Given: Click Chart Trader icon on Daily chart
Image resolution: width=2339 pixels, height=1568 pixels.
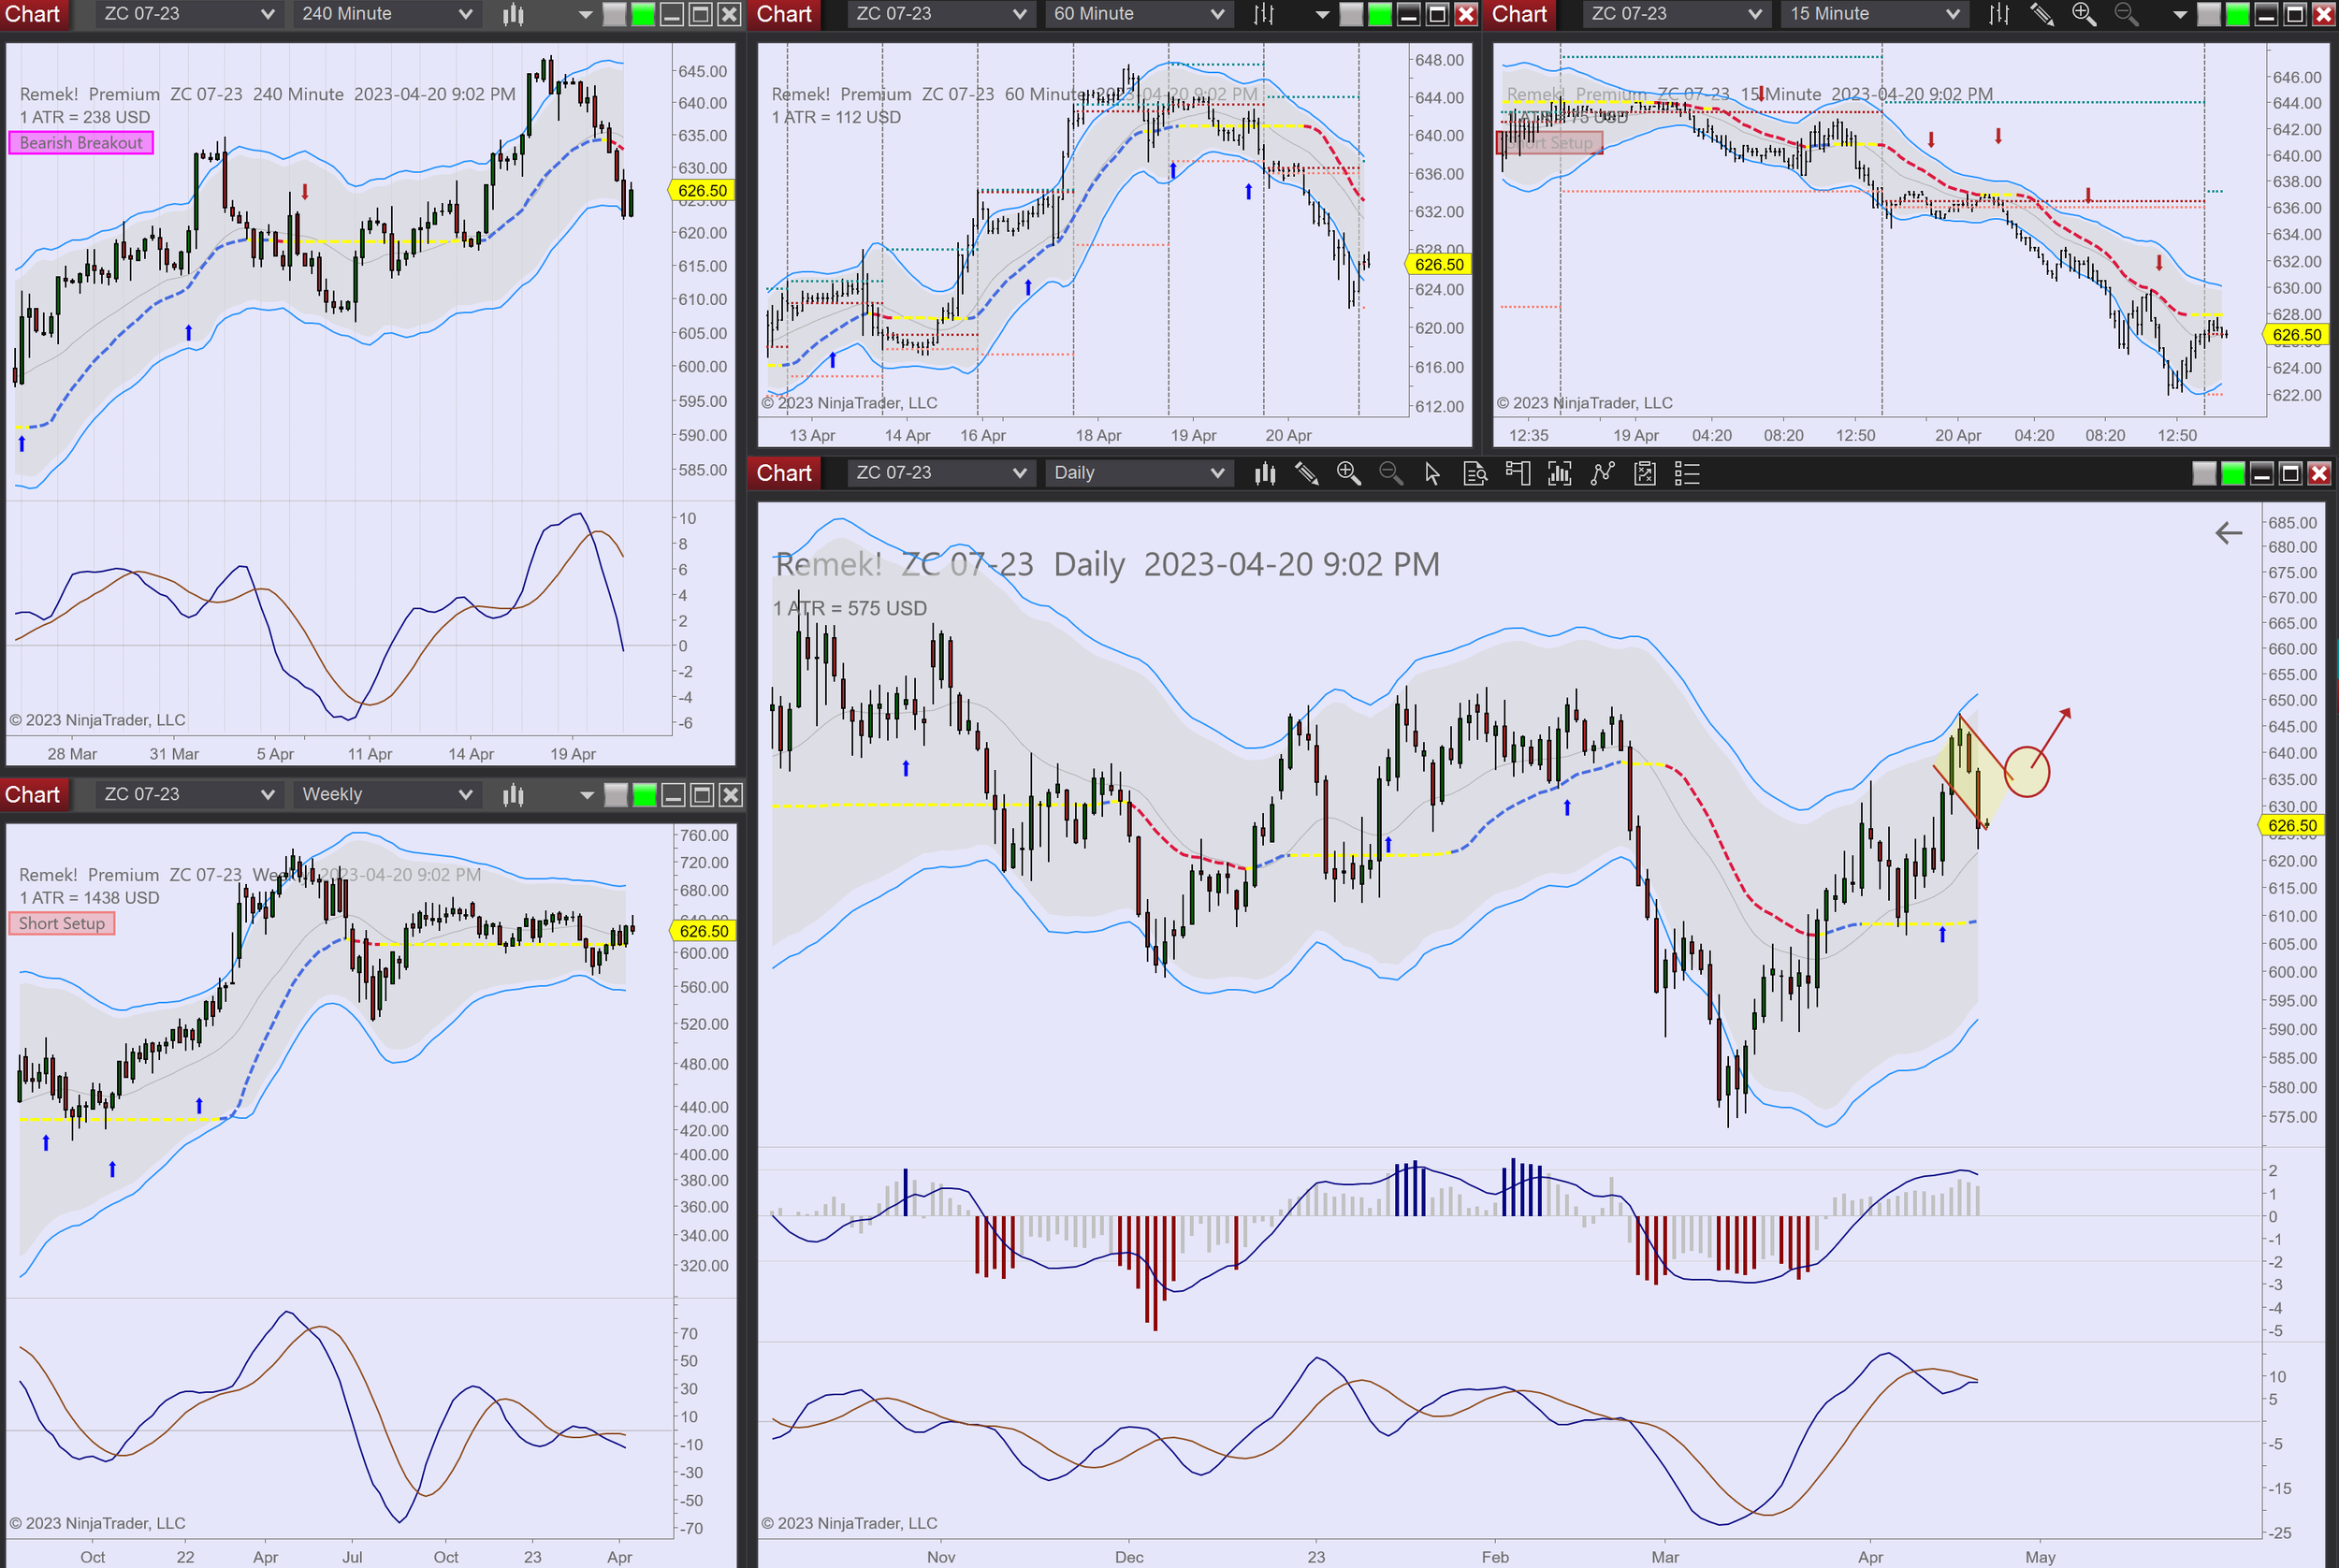Looking at the screenshot, I should (x=1517, y=473).
